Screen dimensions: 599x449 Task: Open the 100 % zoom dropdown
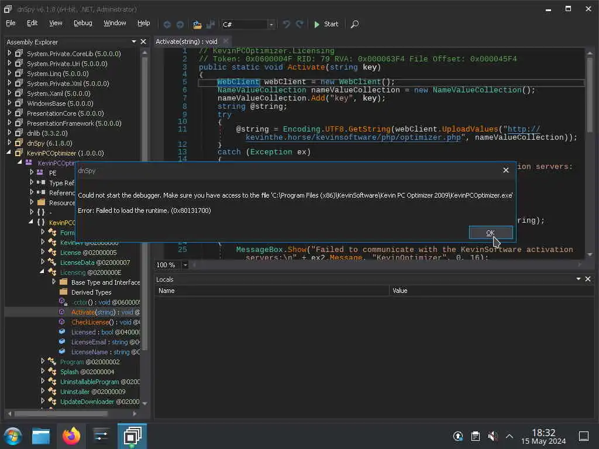pos(185,265)
